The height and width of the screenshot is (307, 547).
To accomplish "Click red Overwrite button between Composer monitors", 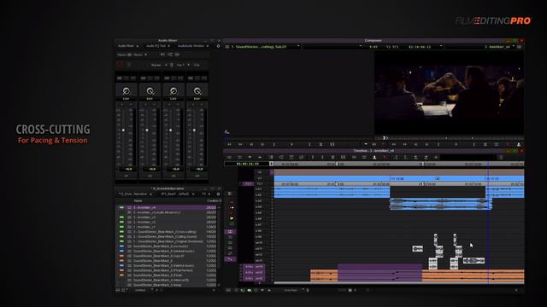I will coord(383,144).
